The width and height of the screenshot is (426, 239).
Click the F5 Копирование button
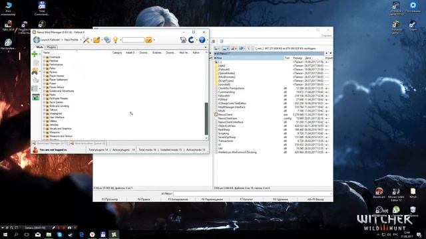tap(178, 199)
